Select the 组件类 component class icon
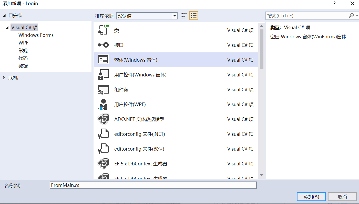Screen dimensions: 359x204 click(104, 90)
